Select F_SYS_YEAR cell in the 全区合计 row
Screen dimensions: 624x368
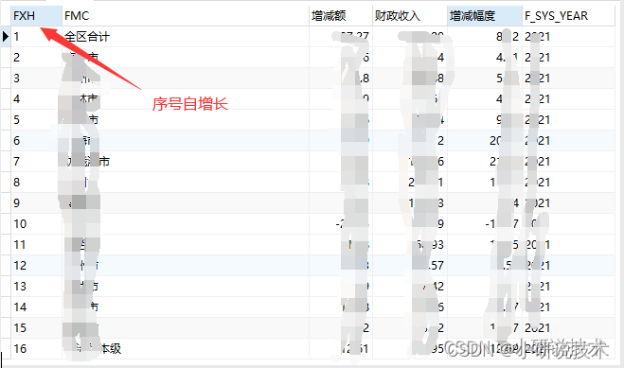(x=569, y=37)
